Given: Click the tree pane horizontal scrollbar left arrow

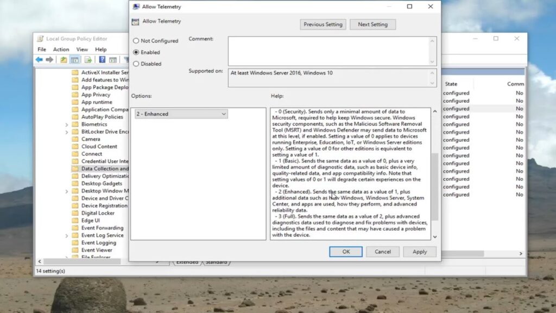Looking at the screenshot, I should pos(39,261).
